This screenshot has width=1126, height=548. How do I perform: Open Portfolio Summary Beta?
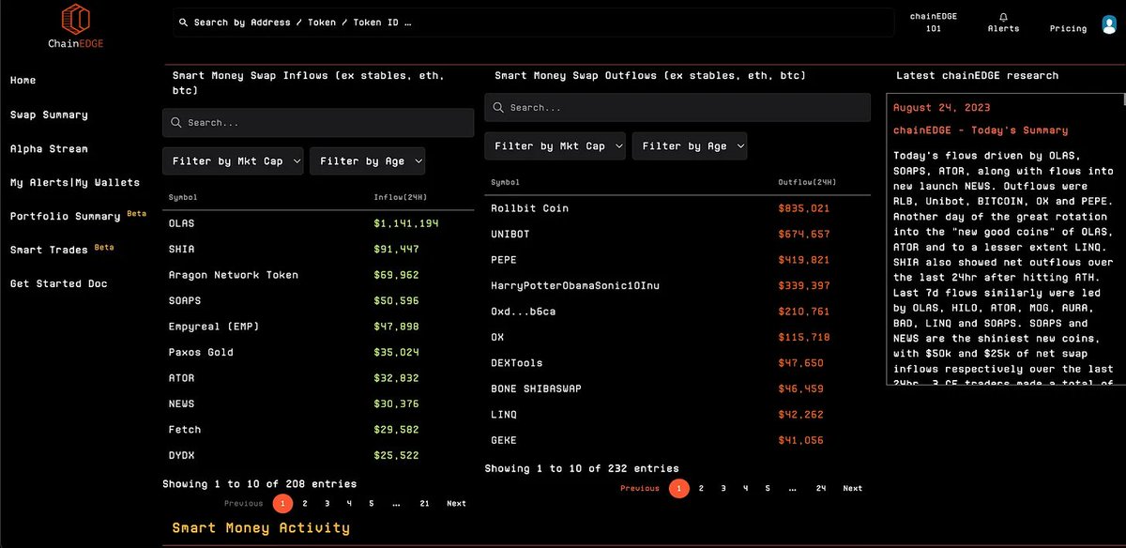(x=79, y=216)
